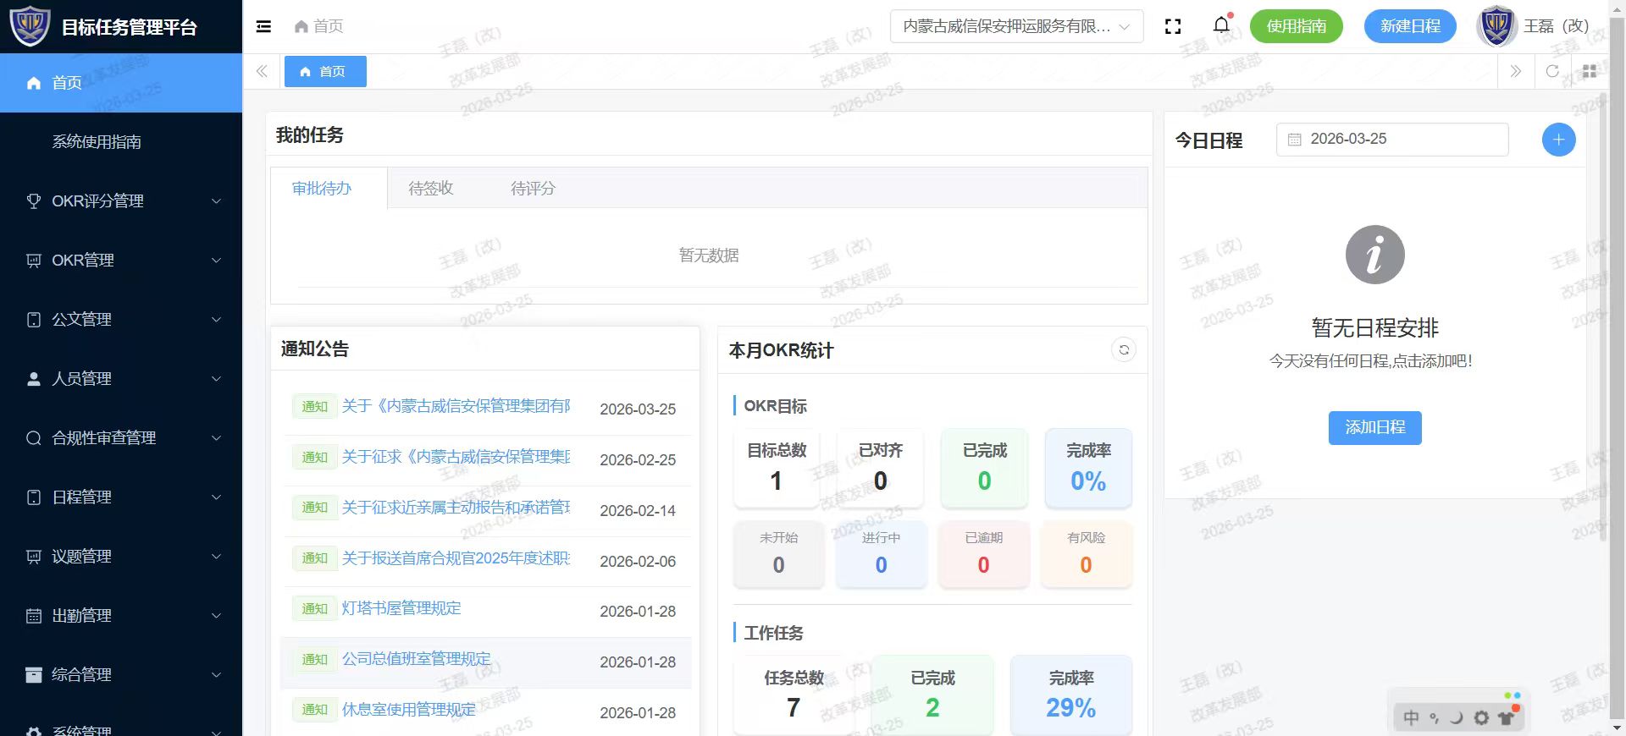
Task: Click the schedule date input field
Action: 1392,140
